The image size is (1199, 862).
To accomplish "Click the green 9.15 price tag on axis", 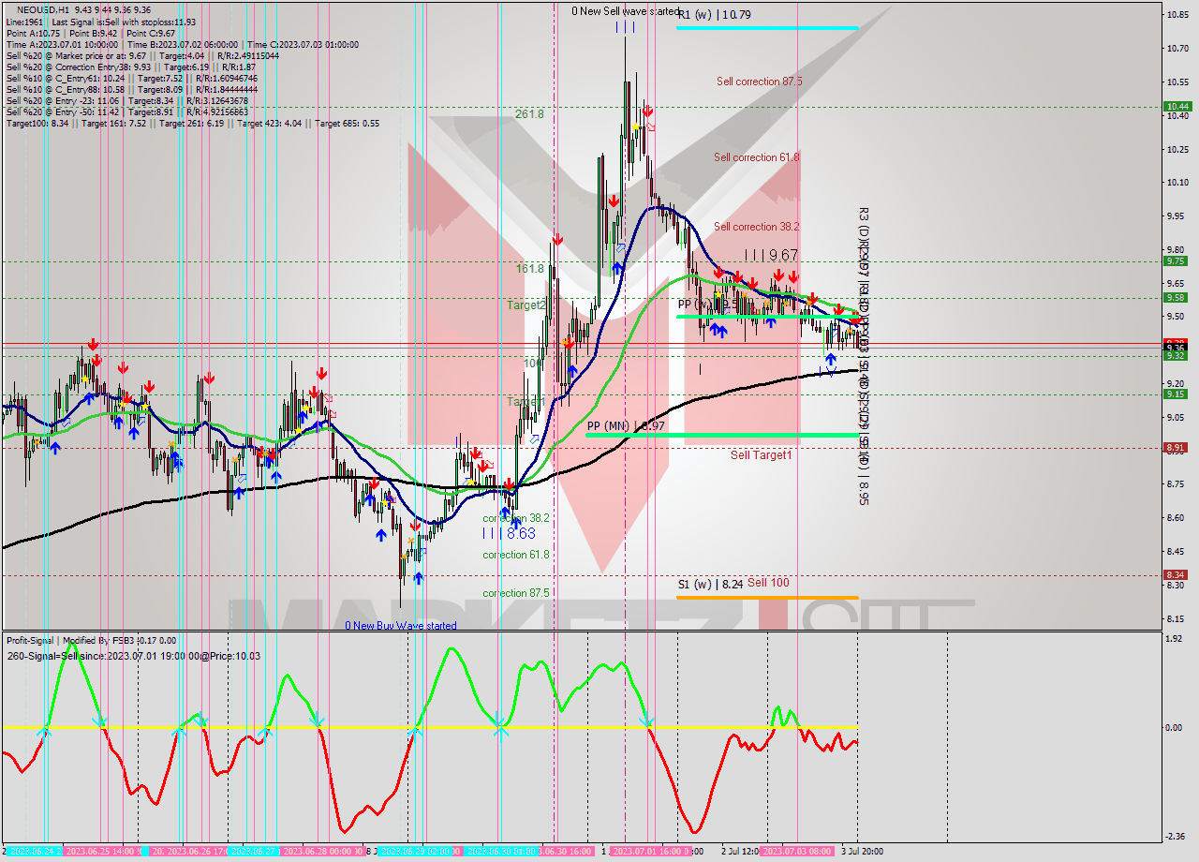I will [x=1176, y=394].
